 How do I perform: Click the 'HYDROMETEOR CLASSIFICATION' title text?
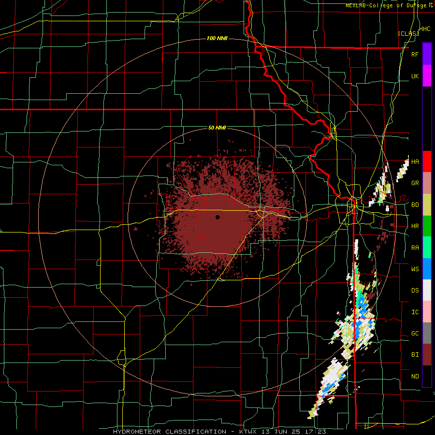click(170, 432)
